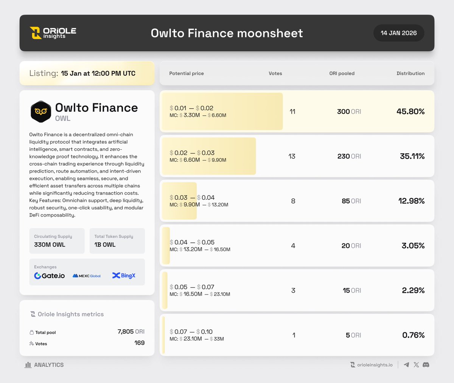454x383 pixels.
Task: Click the vote count 8 in the third row
Action: tap(293, 201)
